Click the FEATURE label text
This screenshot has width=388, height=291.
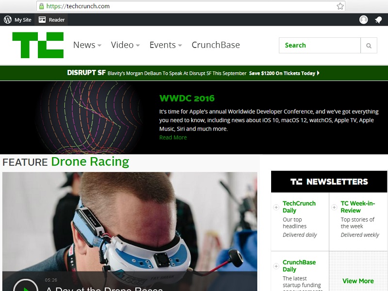click(x=25, y=162)
